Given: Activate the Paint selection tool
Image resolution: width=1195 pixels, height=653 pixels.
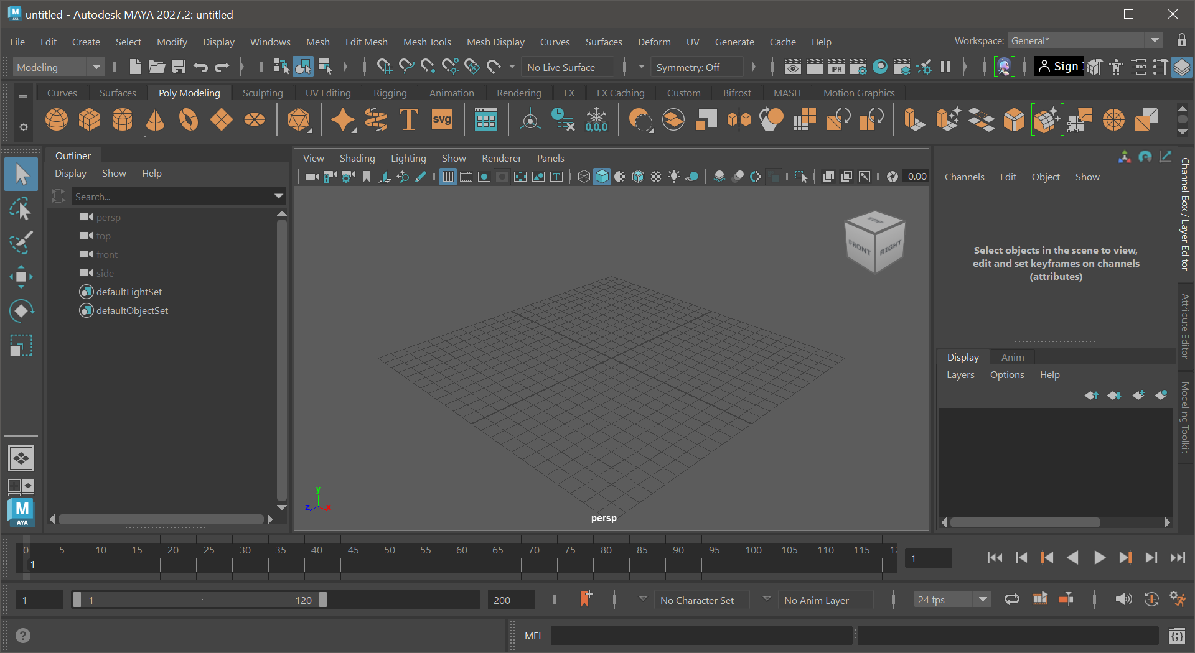Looking at the screenshot, I should click(x=21, y=243).
